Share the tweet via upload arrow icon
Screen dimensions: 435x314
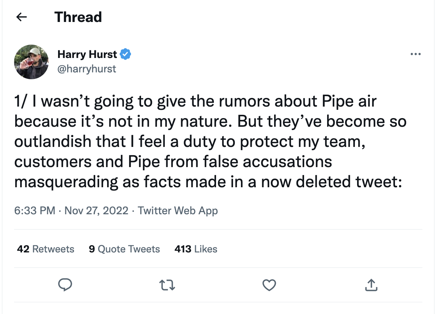coord(371,285)
